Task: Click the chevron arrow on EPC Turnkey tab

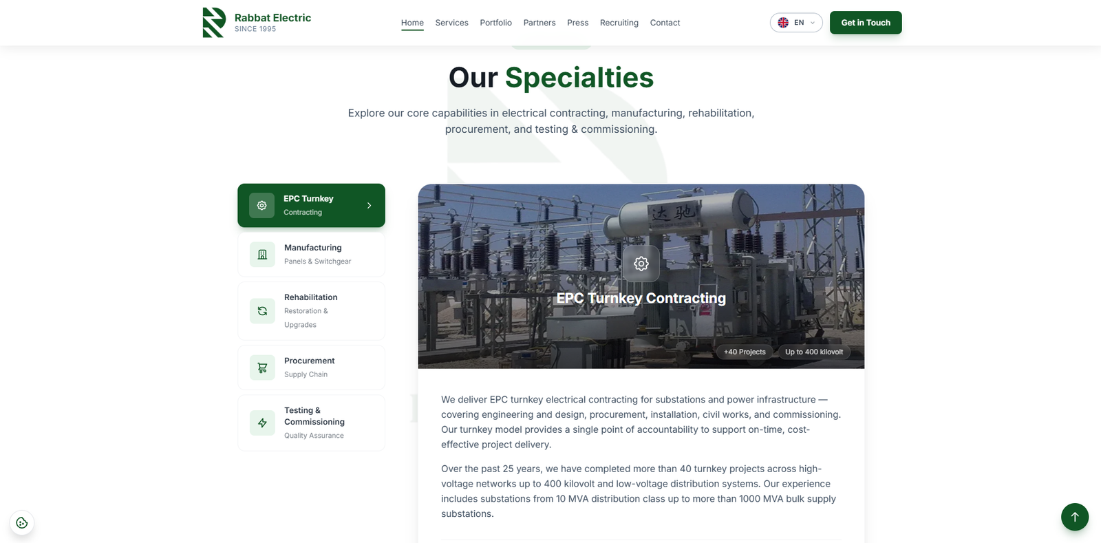Action: coord(369,205)
